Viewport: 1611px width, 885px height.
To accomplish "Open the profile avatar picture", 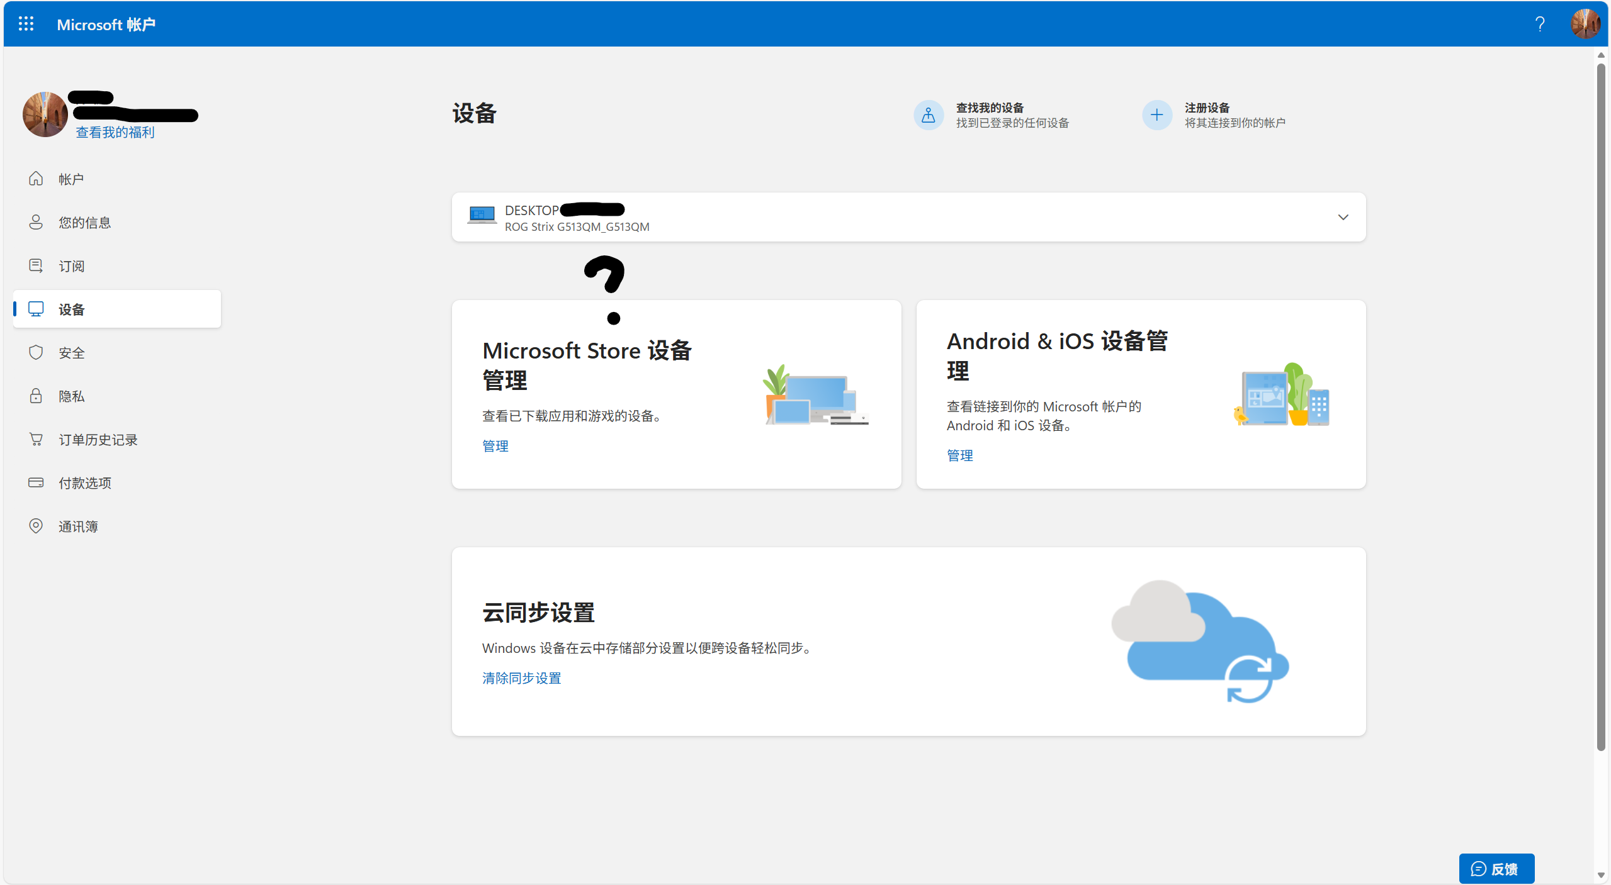I will pyautogui.click(x=1585, y=24).
